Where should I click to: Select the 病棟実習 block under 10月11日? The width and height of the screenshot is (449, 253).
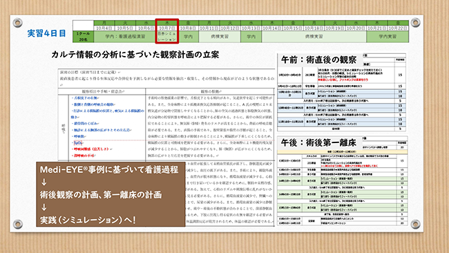pyautogui.click(x=220, y=37)
